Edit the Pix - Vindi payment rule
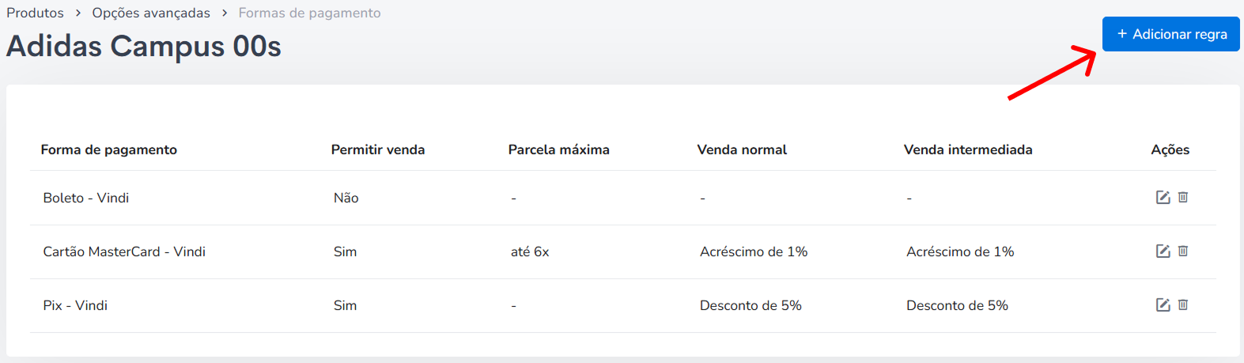Viewport: 1244px width, 363px height. 1163,305
